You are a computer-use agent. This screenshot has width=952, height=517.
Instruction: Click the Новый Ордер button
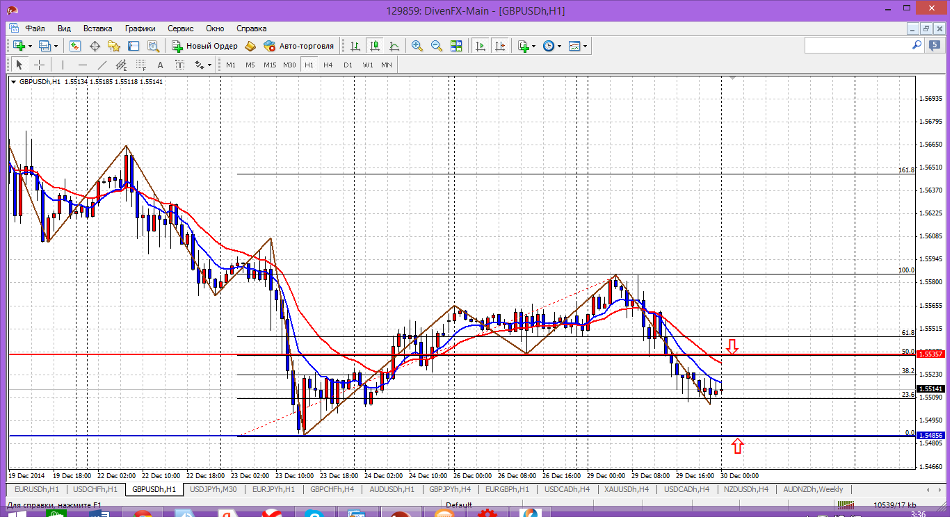coord(205,46)
